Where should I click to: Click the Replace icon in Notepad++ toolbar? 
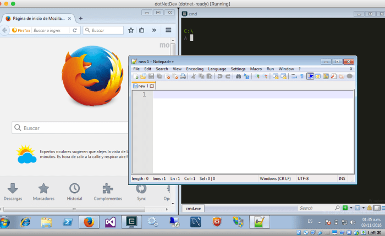click(246, 76)
